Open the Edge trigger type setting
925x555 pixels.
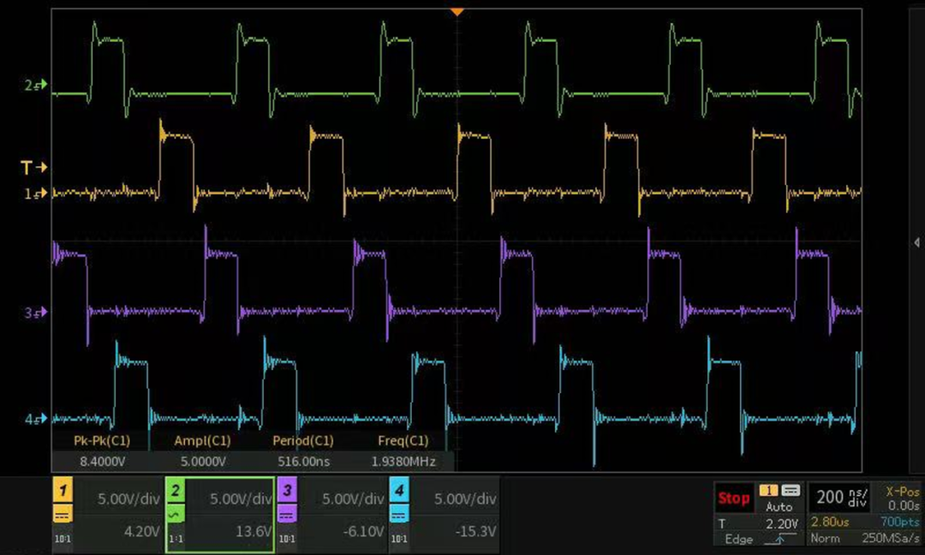(x=738, y=539)
